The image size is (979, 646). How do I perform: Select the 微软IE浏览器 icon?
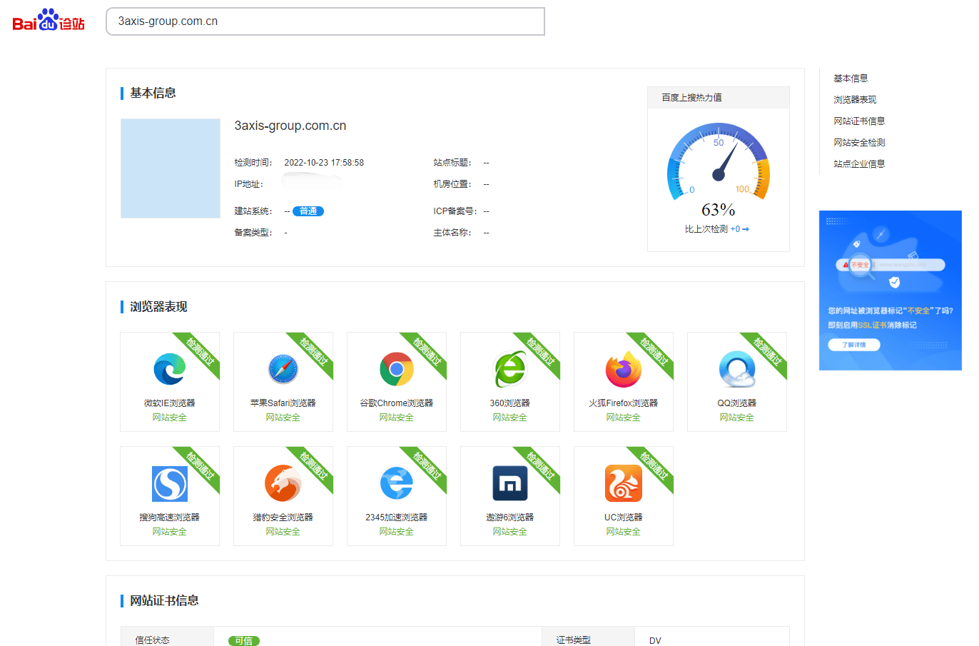tap(170, 369)
